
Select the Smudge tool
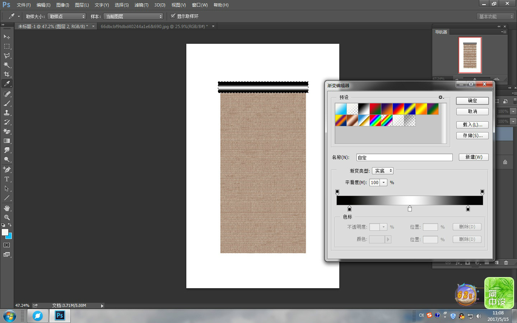[7, 150]
